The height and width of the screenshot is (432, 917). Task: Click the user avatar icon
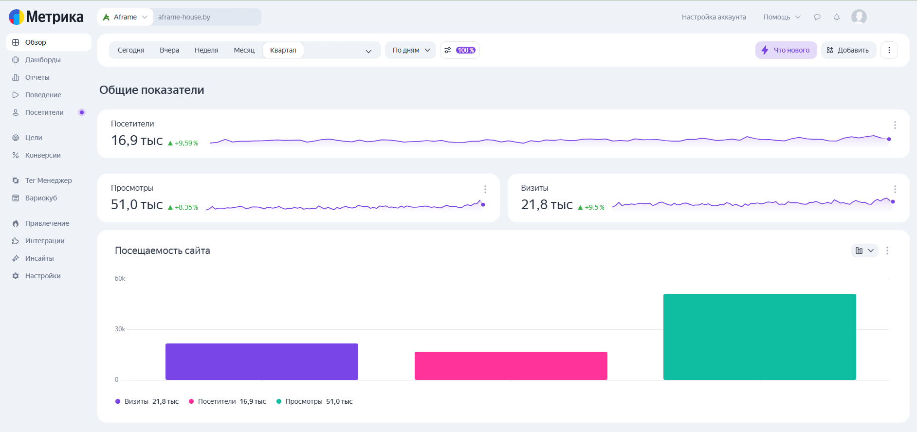[x=859, y=17]
